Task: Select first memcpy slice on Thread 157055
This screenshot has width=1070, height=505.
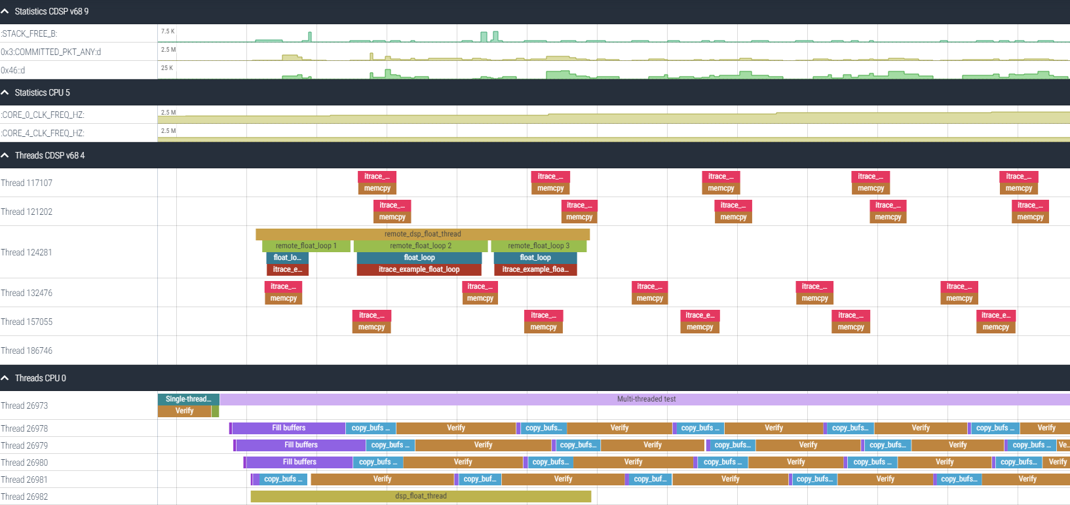Action: coord(372,327)
